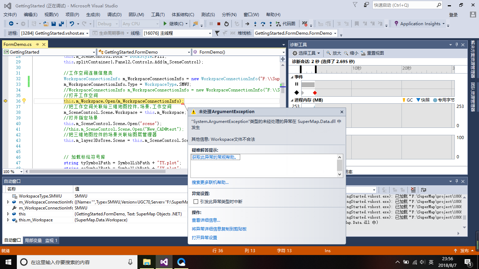Click the green Continue debugging button
Image resolution: width=479 pixels, height=269 pixels.
click(173, 24)
